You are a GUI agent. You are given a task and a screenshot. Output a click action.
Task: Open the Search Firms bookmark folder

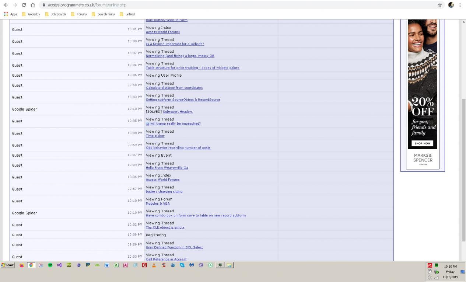point(103,14)
